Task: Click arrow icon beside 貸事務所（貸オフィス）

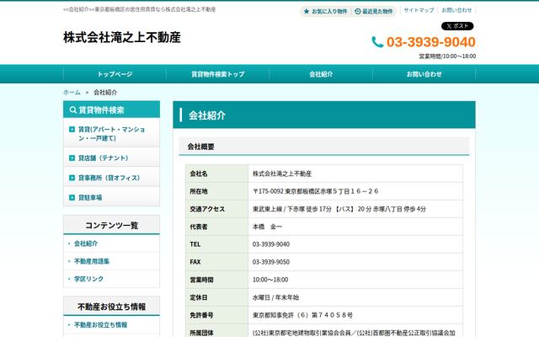Action: click(72, 178)
